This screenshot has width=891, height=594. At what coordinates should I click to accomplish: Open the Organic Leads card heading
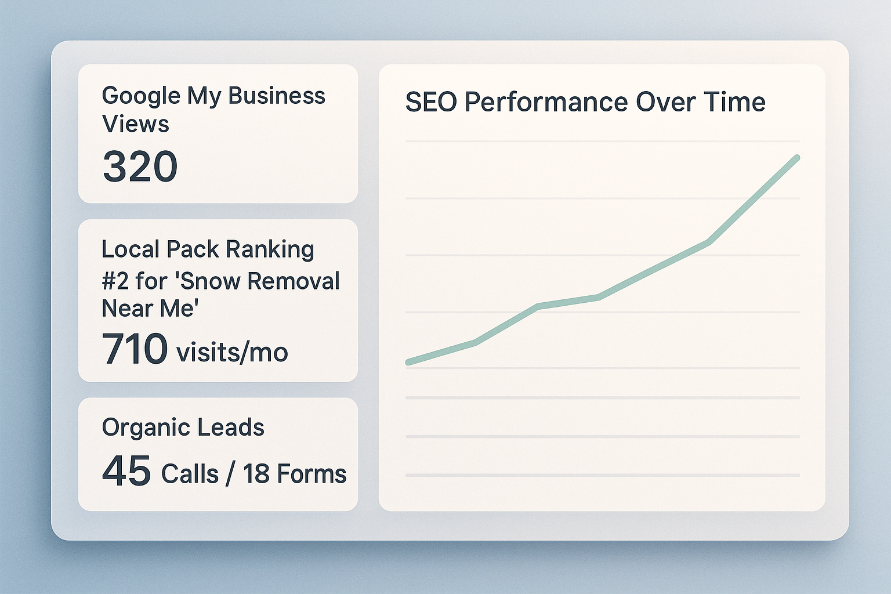point(183,428)
